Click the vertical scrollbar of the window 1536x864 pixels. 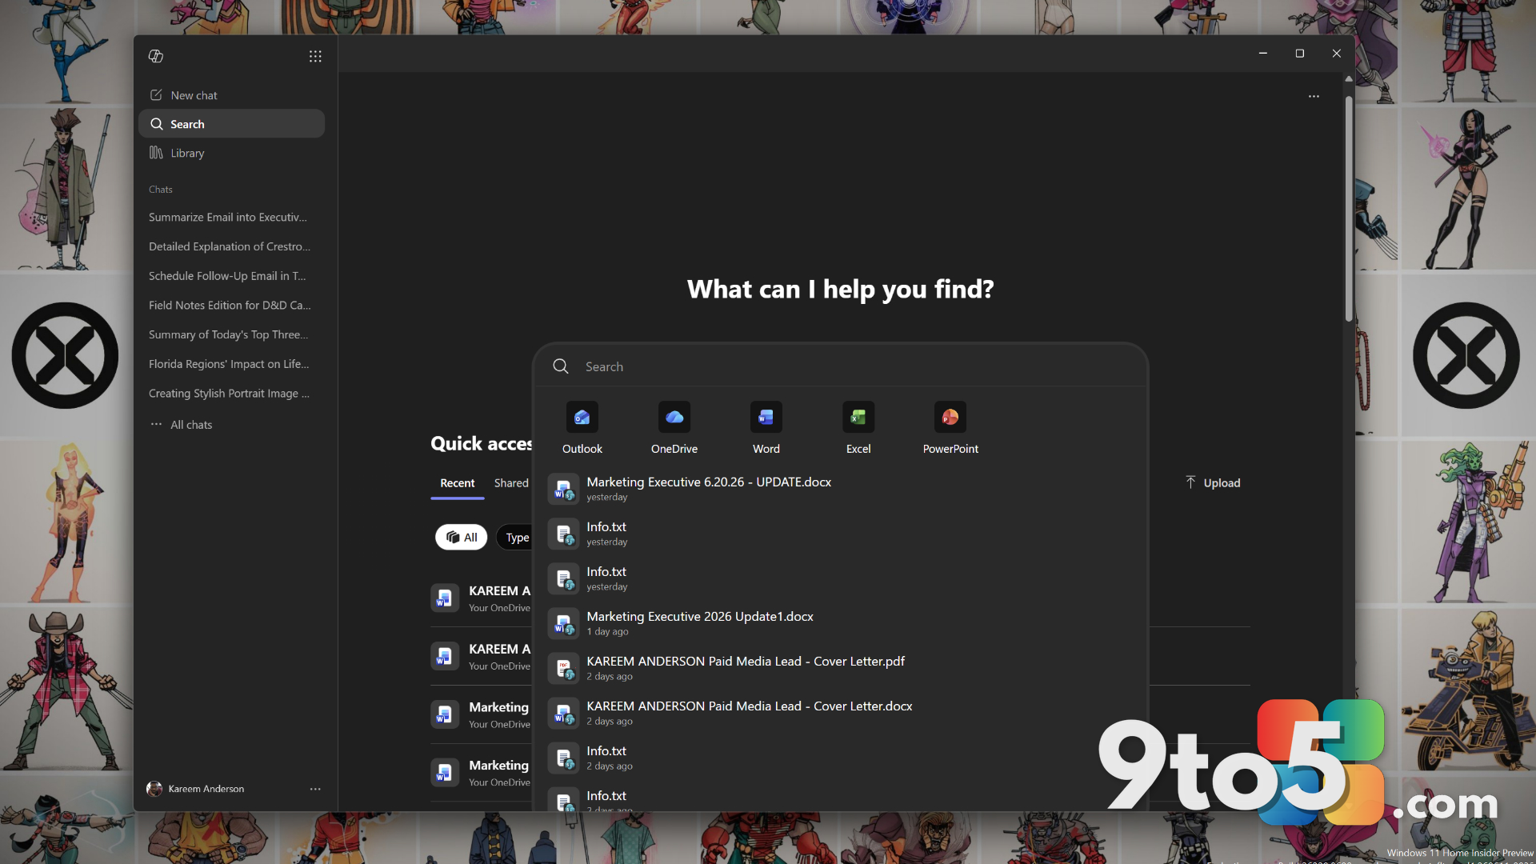1349,210
